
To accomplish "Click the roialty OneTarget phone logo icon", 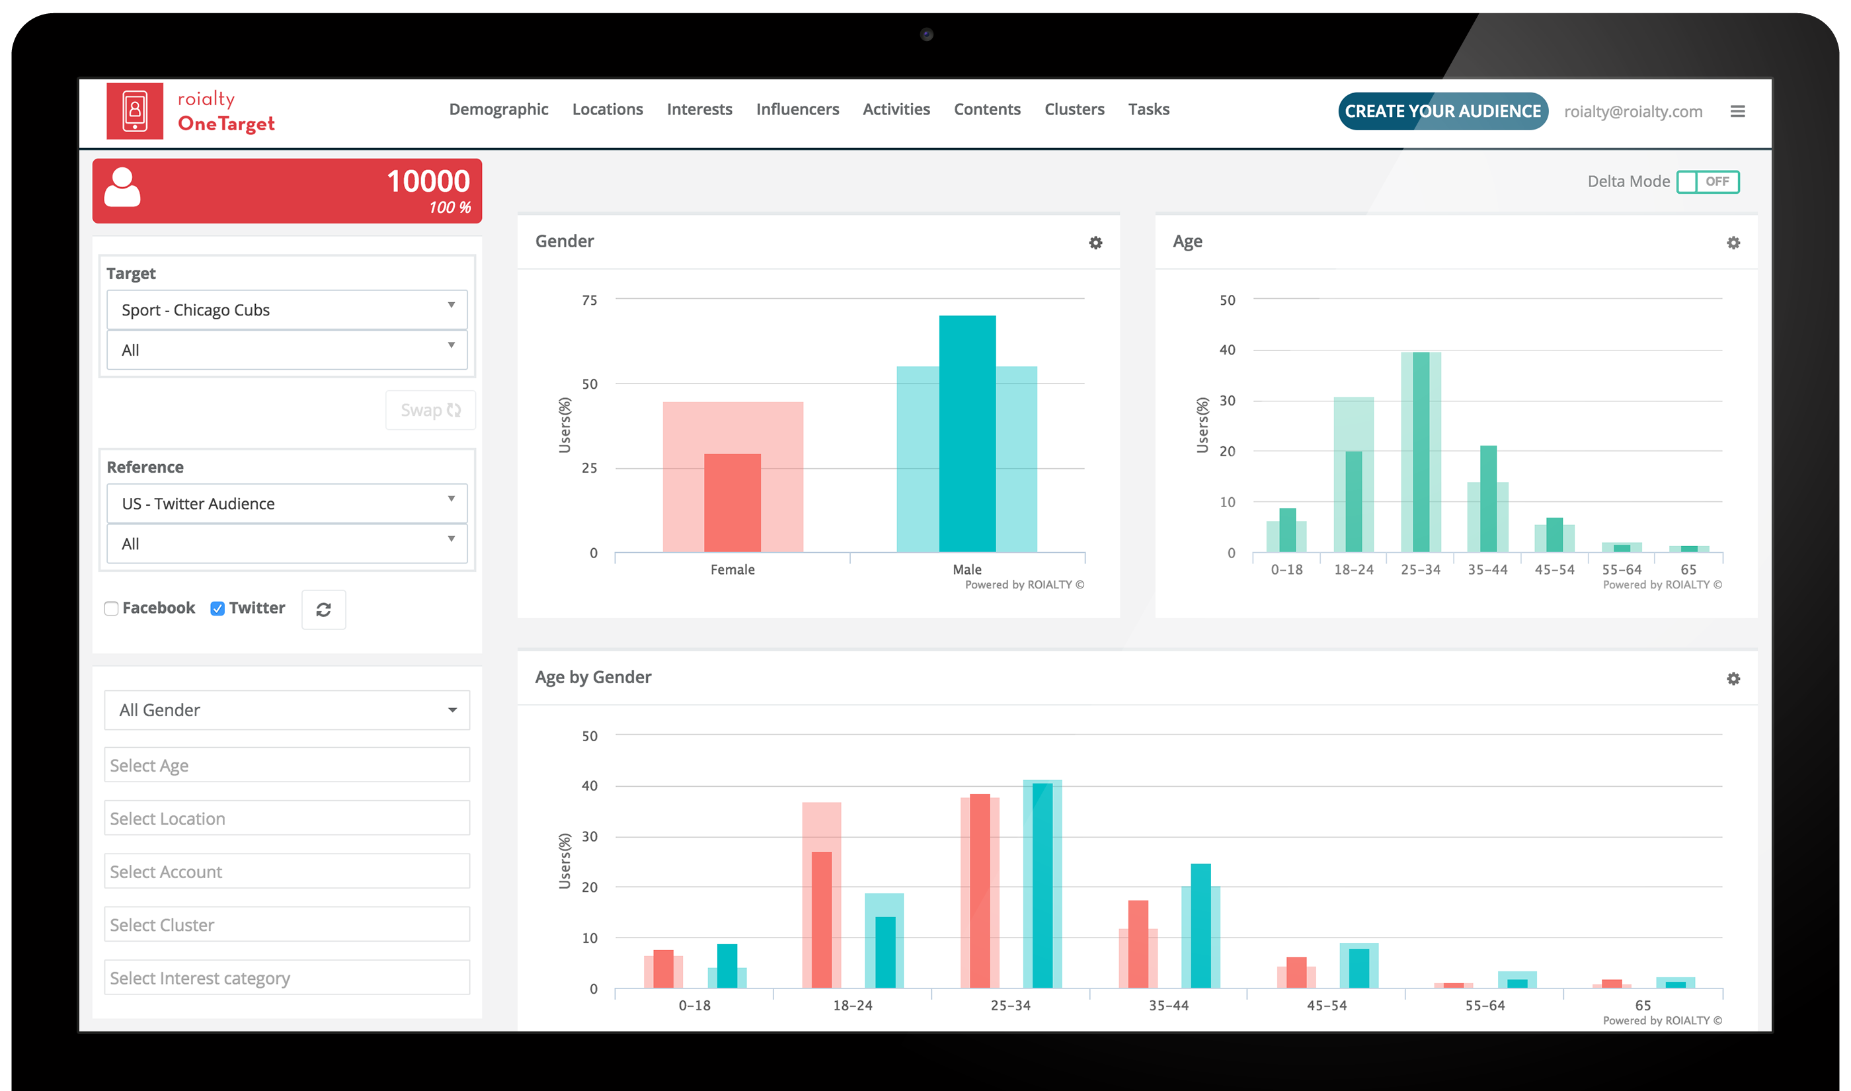I will pyautogui.click(x=134, y=111).
